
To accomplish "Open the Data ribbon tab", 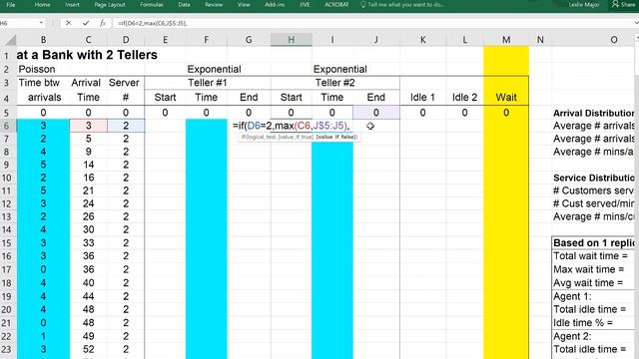I will point(184,4).
